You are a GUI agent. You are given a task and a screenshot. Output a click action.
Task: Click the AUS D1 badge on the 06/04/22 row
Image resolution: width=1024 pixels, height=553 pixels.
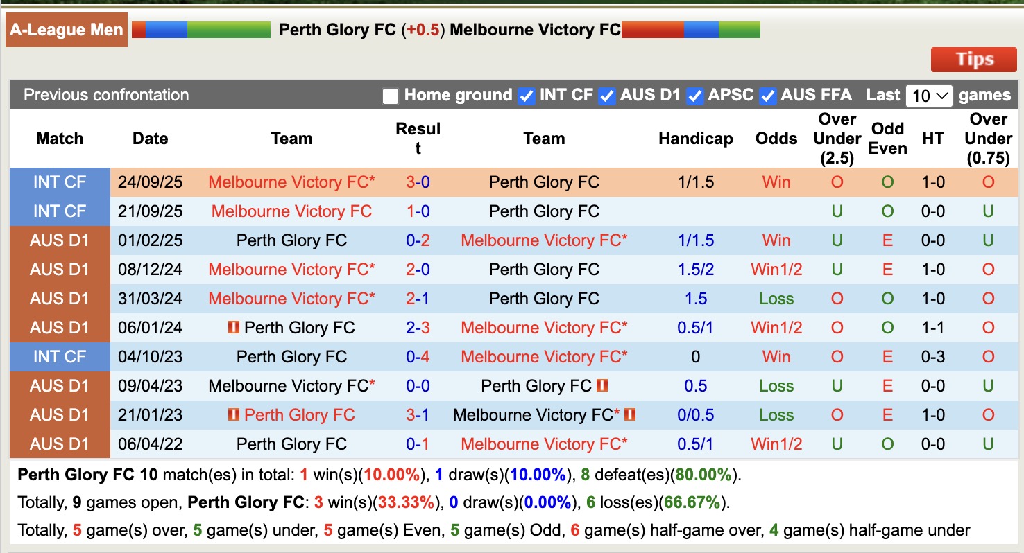click(x=60, y=444)
